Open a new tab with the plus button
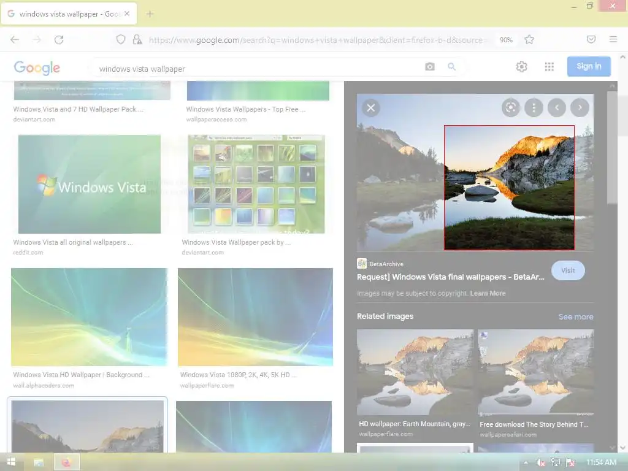 pyautogui.click(x=150, y=14)
